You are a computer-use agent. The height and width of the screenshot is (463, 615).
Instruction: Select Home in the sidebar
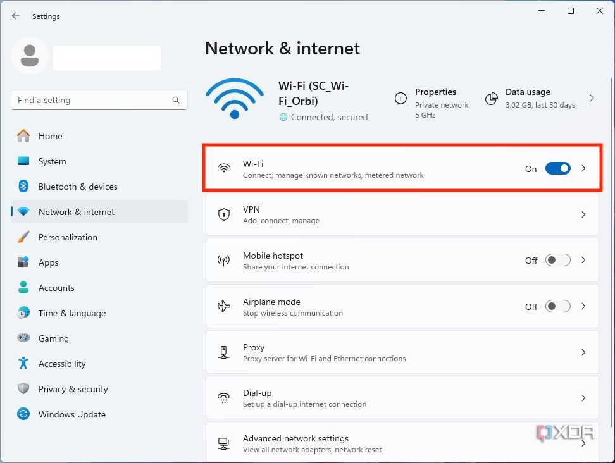[x=99, y=136]
